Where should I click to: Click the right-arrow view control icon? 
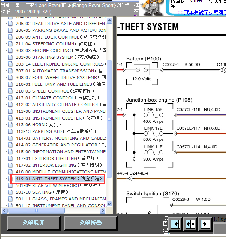tap(175, 224)
